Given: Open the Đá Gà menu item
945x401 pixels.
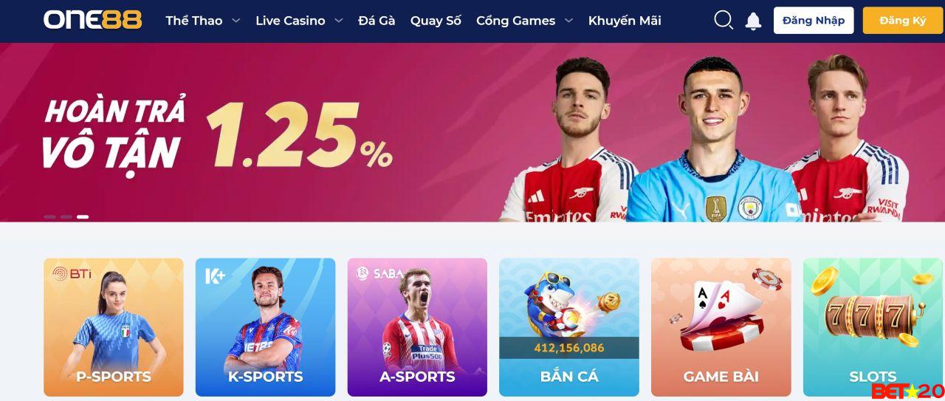Looking at the screenshot, I should point(377,21).
